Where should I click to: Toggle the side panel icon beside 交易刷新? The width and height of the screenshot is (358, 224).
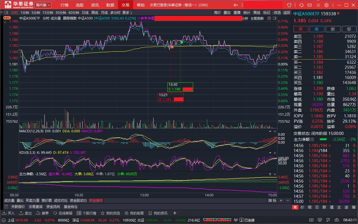[274, 18]
